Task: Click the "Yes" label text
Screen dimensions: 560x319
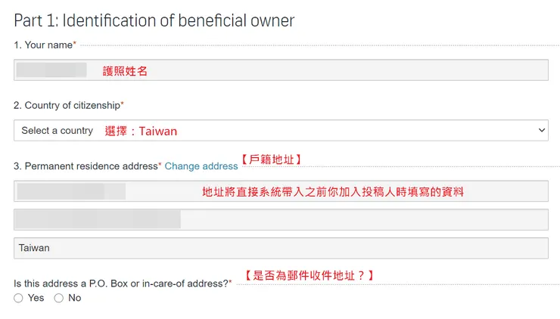Action: point(36,299)
